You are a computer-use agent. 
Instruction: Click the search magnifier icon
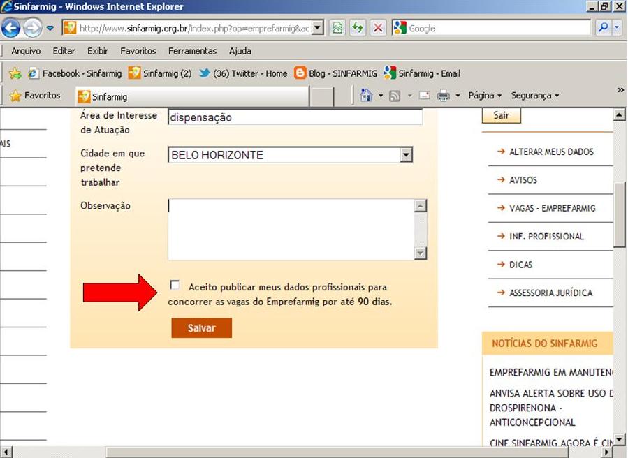(602, 28)
